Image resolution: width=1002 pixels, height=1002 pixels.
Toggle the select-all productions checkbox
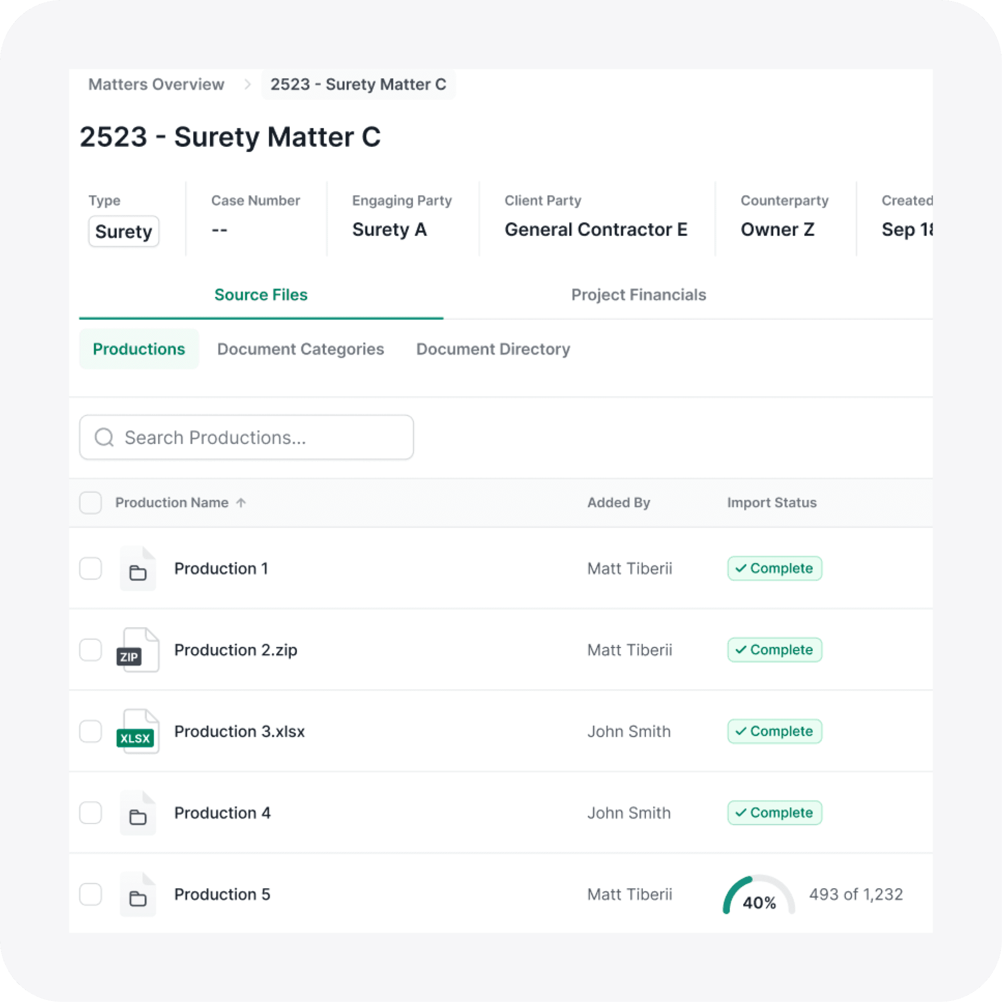click(90, 503)
